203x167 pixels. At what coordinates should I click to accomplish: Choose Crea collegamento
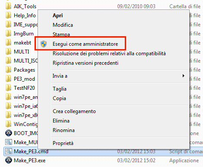[74, 111]
